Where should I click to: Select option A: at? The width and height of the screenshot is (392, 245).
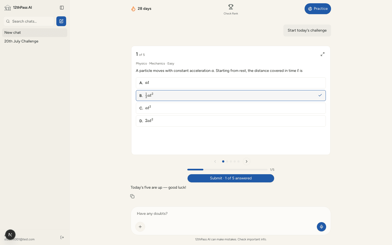coord(231,83)
